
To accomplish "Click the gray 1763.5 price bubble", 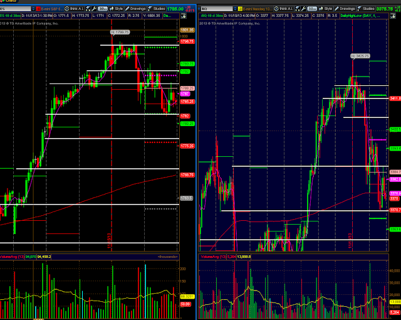I will (187, 198).
